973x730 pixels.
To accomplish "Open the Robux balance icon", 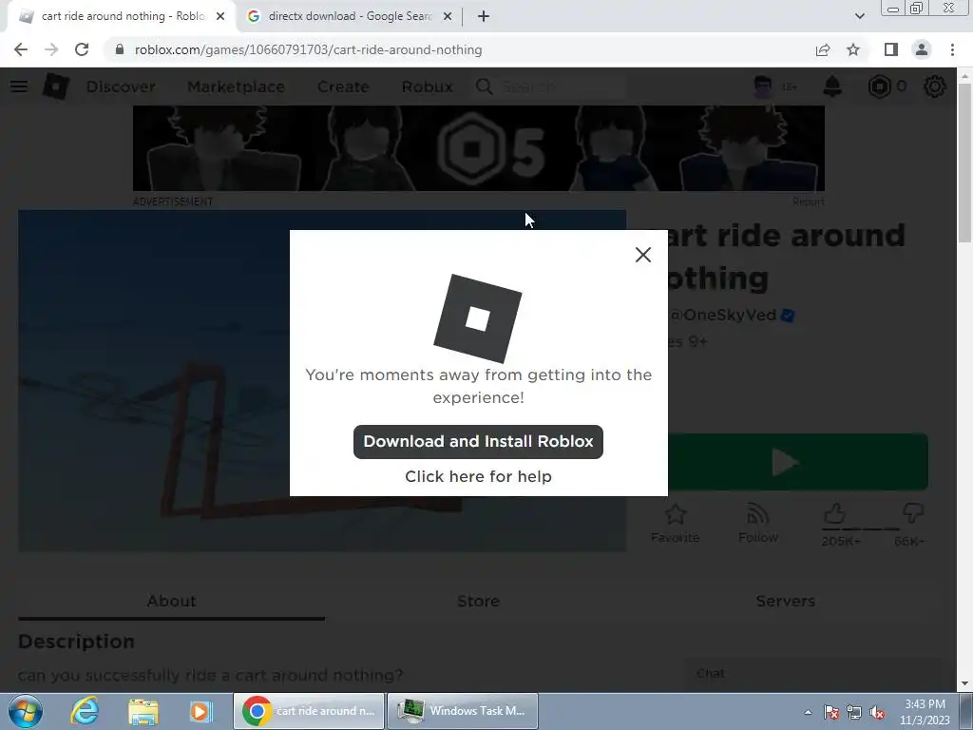I will click(879, 86).
